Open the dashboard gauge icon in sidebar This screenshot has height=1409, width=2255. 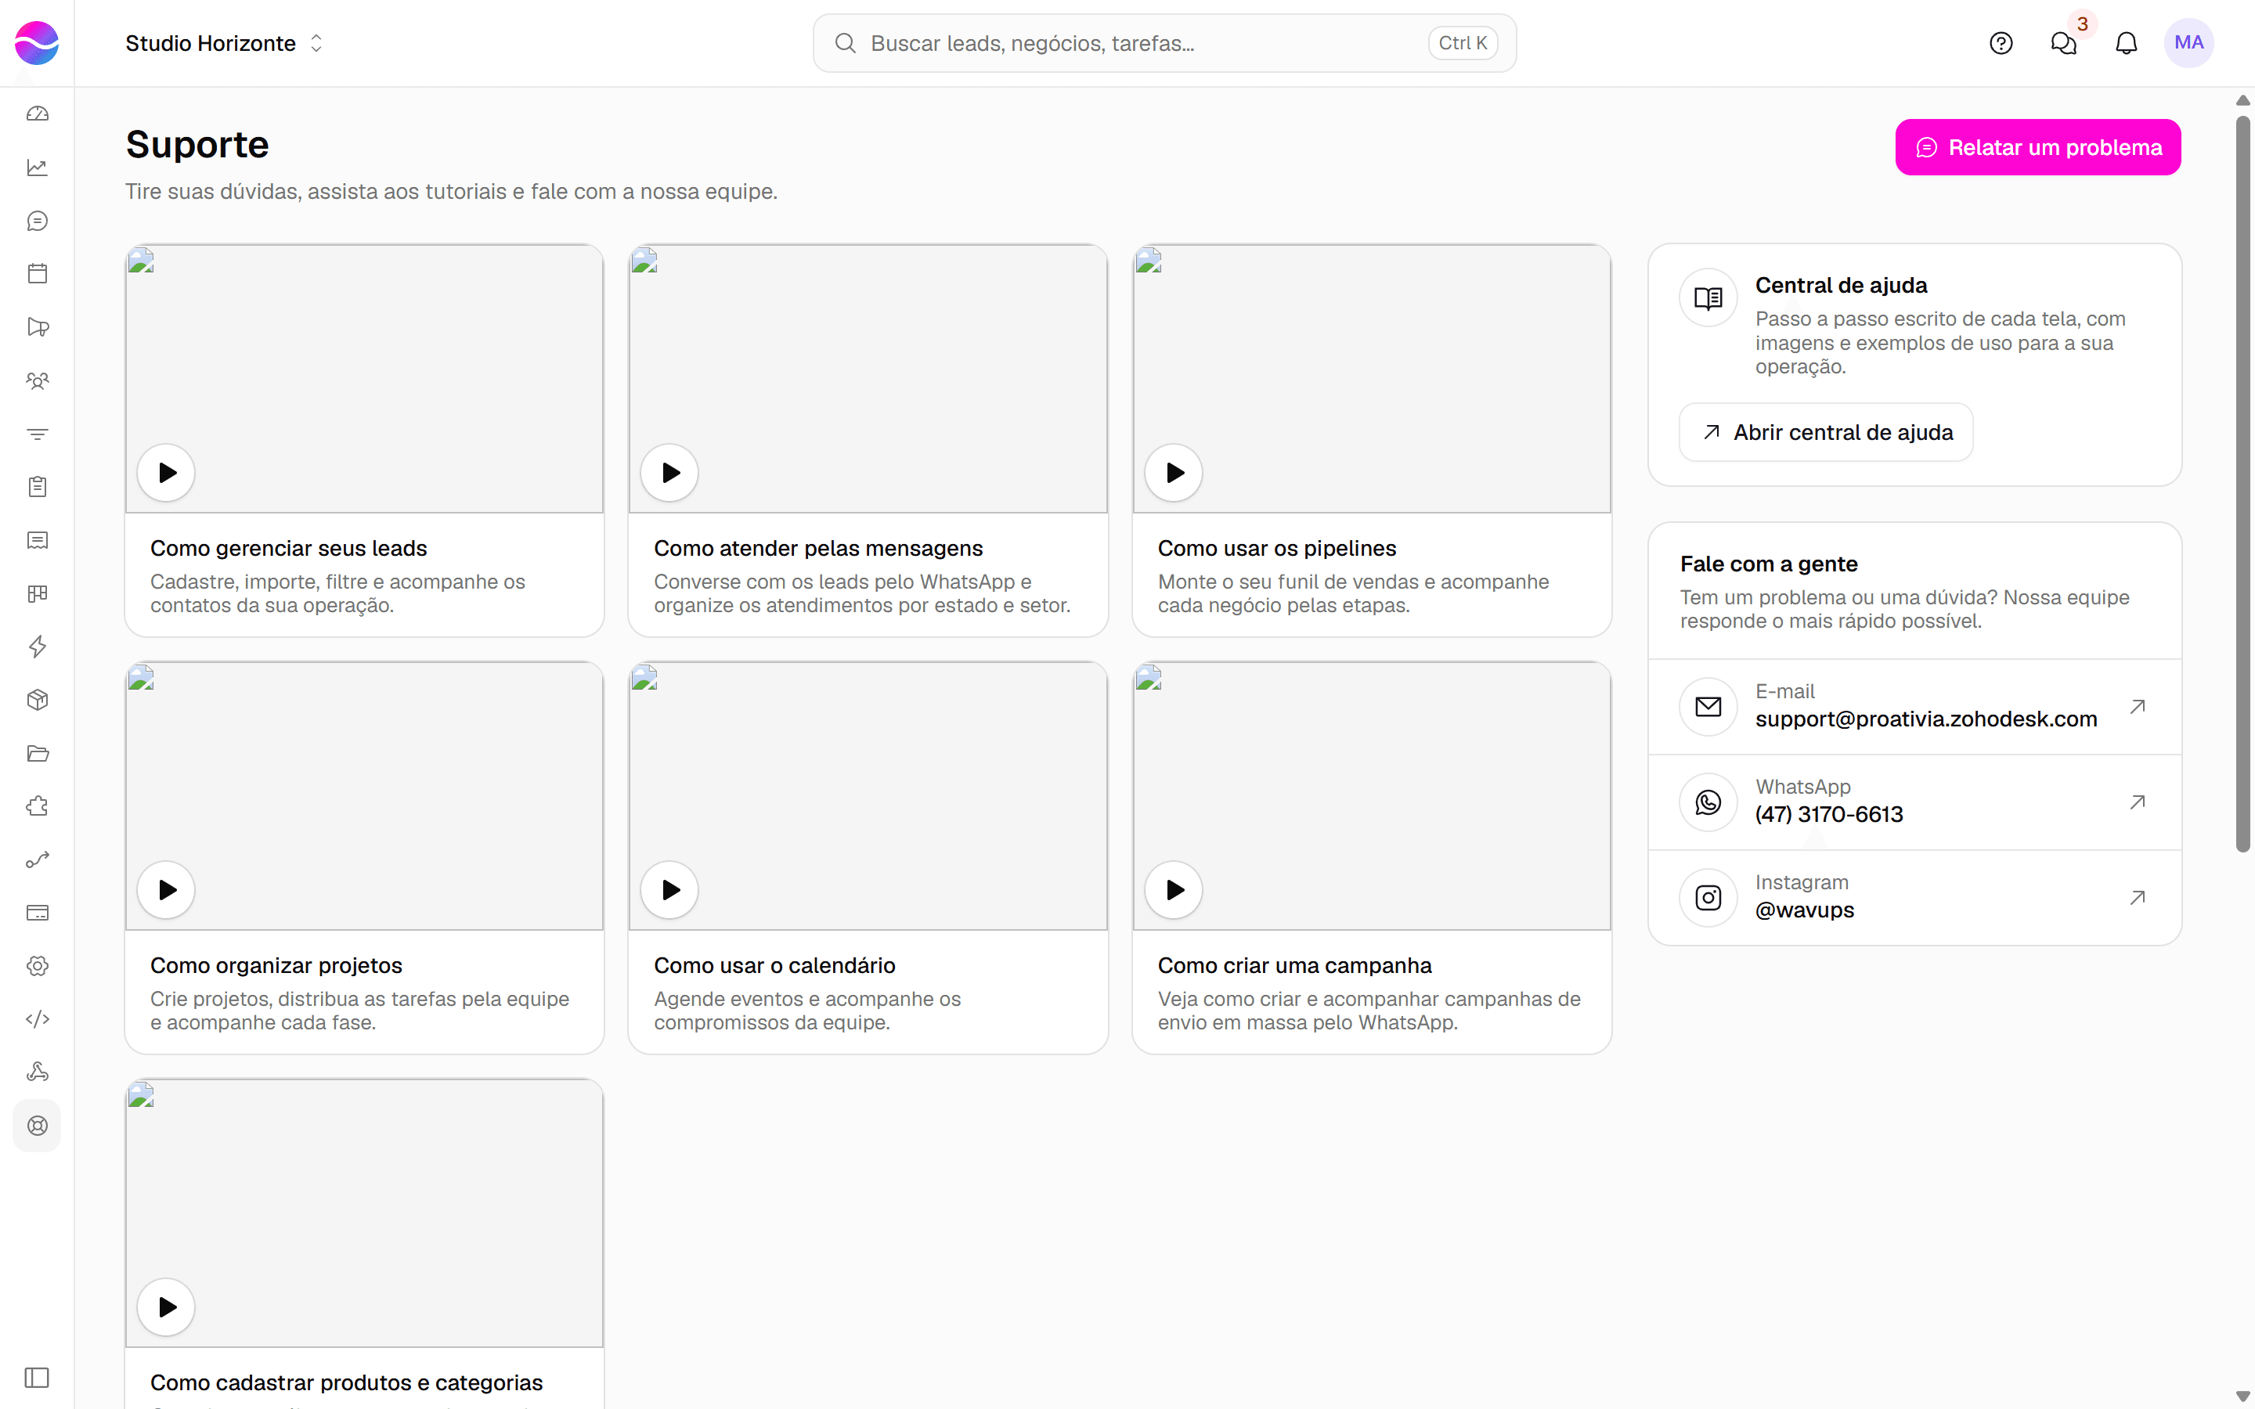point(38,114)
